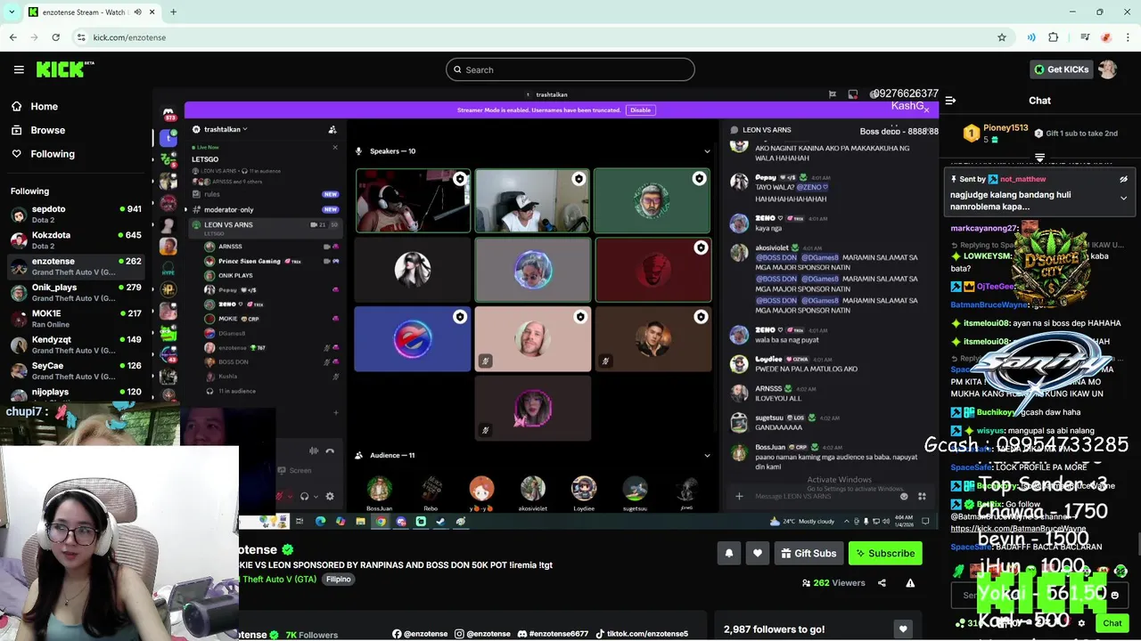The image size is (1141, 641).
Task: Click the green Chat send button
Action: point(1112,623)
